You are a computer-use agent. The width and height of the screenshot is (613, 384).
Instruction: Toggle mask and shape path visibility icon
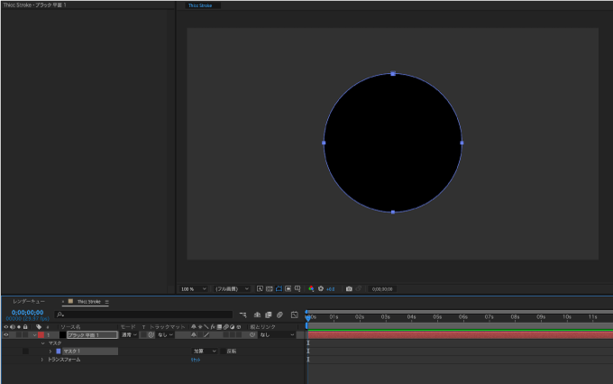(279, 289)
